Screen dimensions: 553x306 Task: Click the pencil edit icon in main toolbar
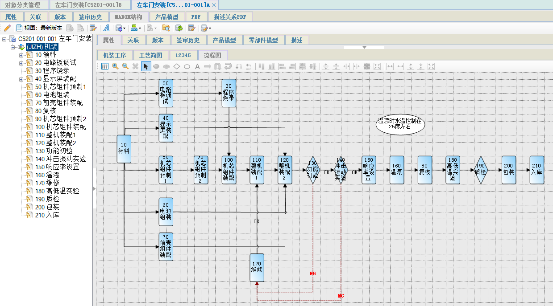point(7,28)
